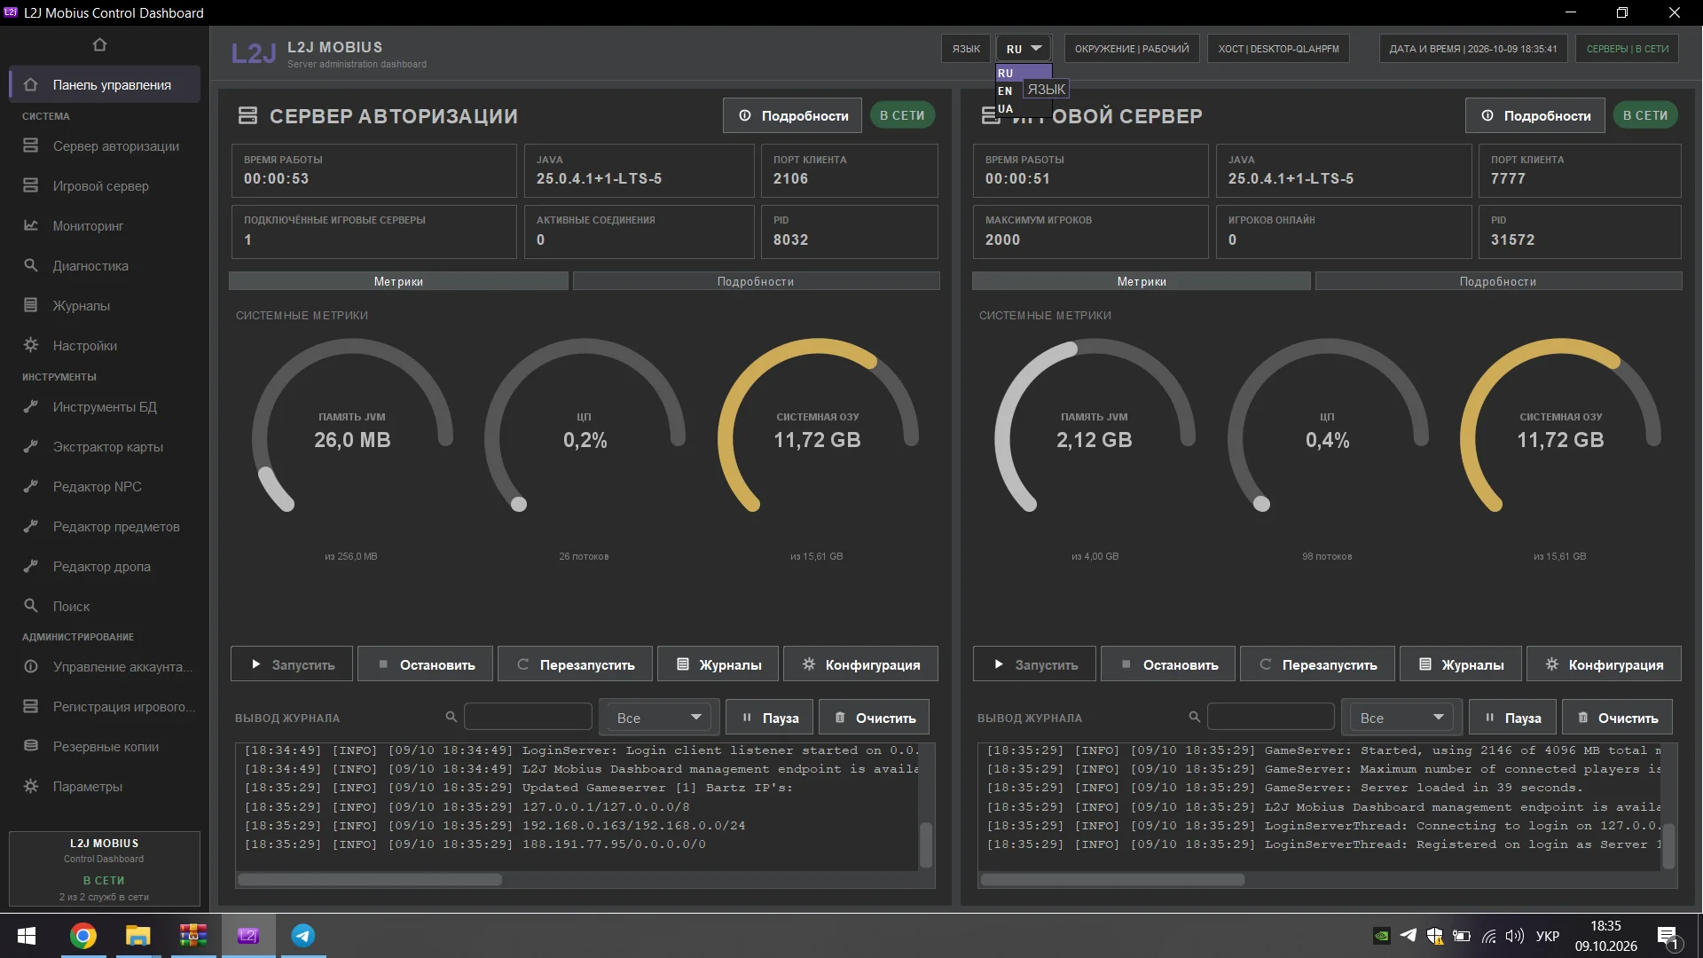Open Сервер авторизации in the sidebar
Image resolution: width=1703 pixels, height=958 pixels.
pyautogui.click(x=105, y=146)
